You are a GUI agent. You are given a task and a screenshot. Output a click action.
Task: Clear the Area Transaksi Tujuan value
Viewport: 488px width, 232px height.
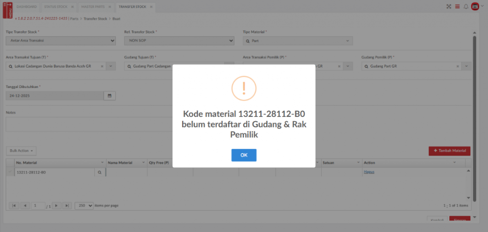point(102,66)
